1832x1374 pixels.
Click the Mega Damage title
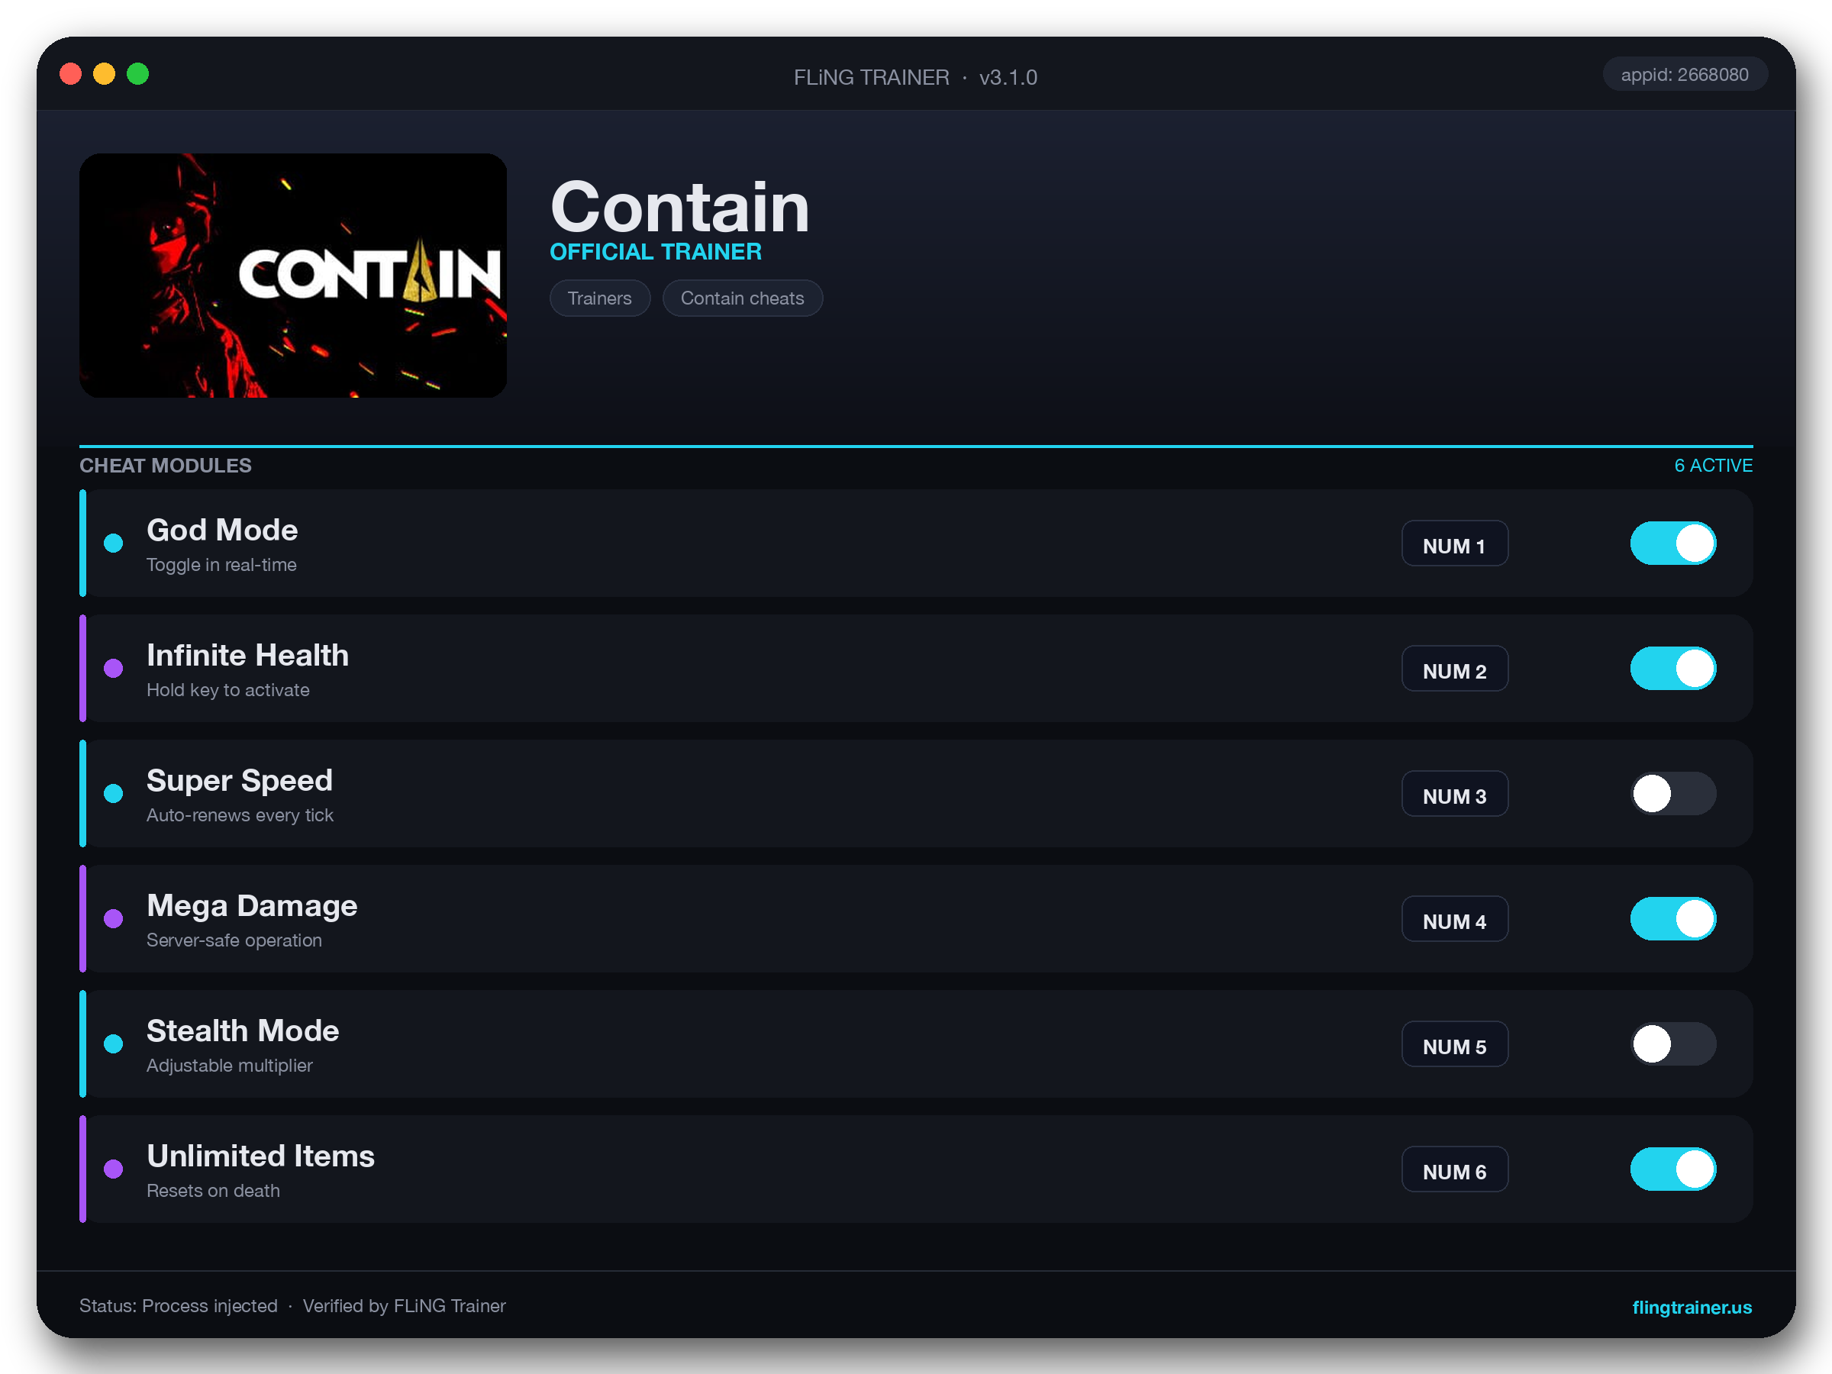(252, 905)
